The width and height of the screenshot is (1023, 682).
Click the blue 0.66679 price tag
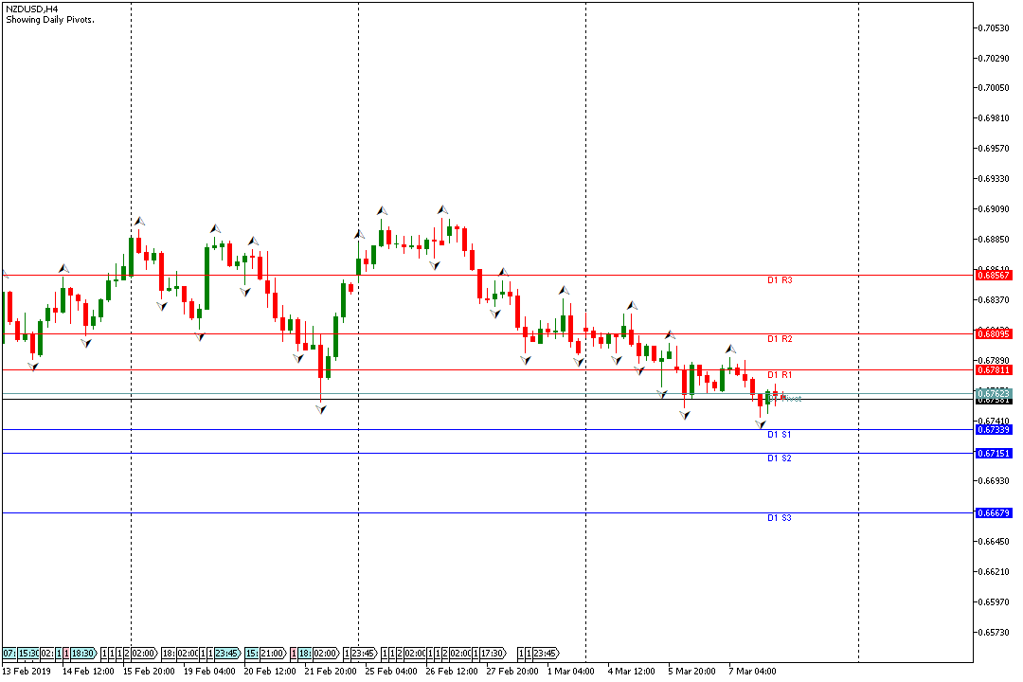pyautogui.click(x=994, y=513)
